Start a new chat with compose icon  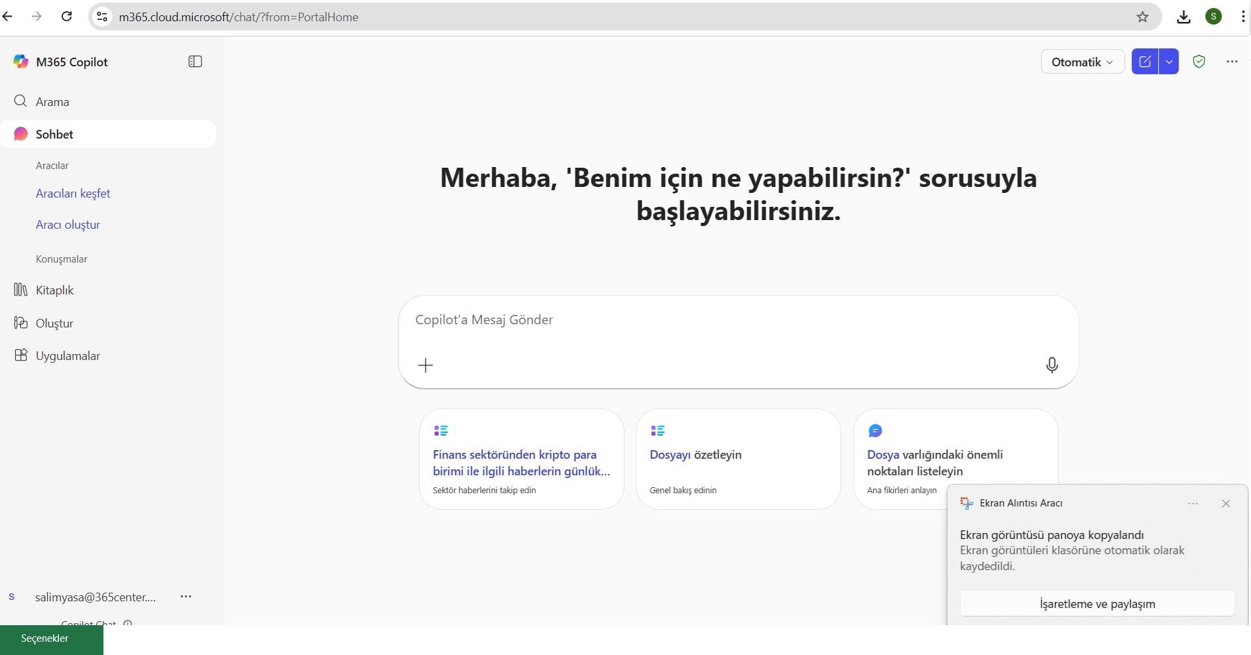click(1145, 62)
